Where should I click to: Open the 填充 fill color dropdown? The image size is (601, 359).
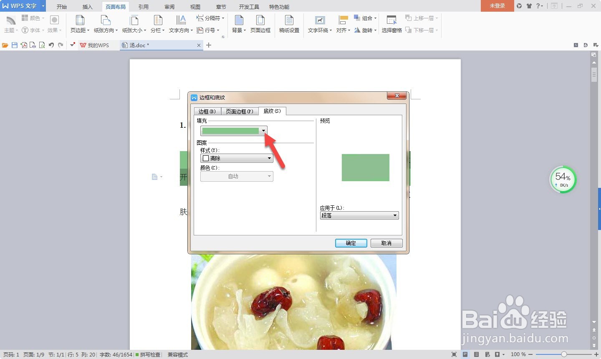[263, 131]
